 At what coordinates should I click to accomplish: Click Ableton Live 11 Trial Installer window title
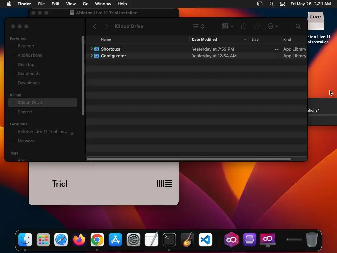point(106,13)
